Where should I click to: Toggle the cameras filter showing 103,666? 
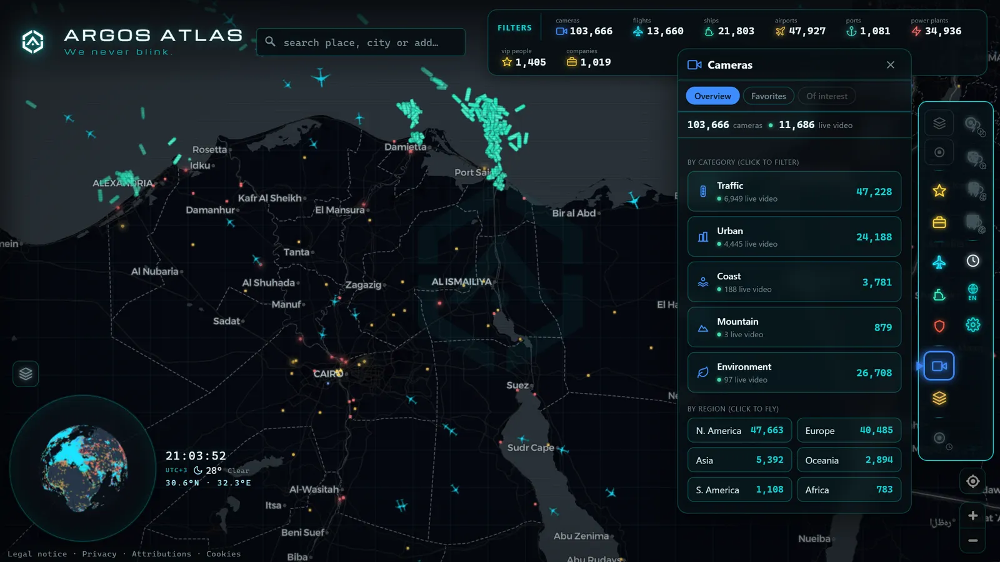[x=584, y=27]
